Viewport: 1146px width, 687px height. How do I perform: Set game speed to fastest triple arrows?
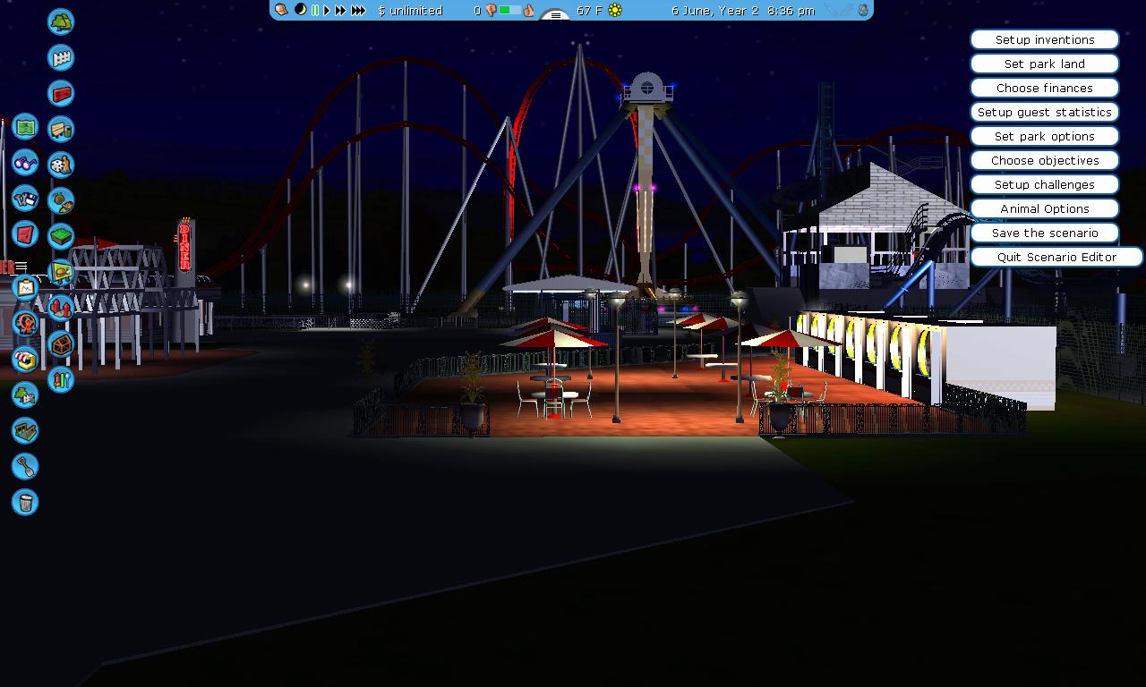point(358,11)
